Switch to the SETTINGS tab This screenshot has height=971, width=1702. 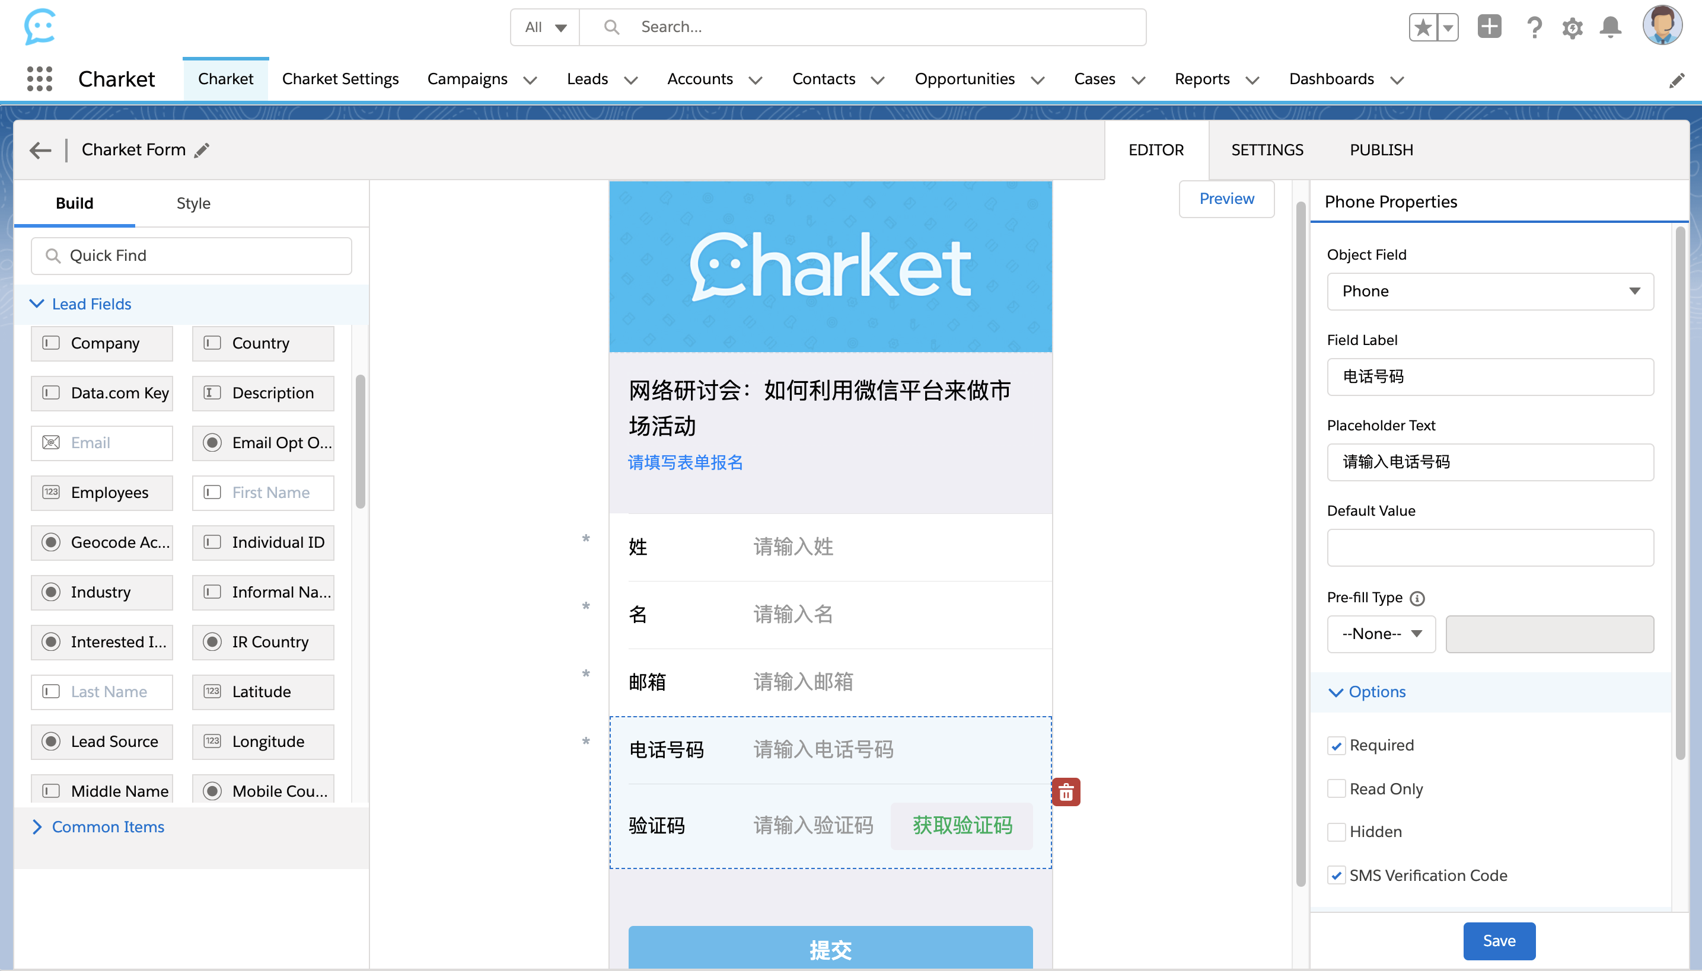1266,150
